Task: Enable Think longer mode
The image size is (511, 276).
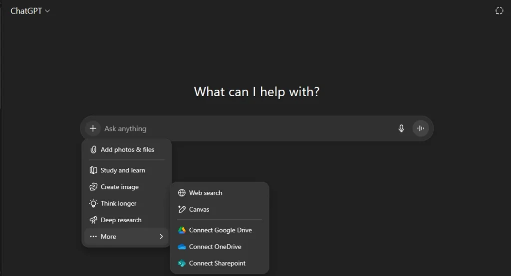Action: (126, 203)
